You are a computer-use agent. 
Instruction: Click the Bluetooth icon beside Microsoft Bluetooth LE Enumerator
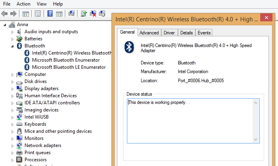click(x=27, y=67)
